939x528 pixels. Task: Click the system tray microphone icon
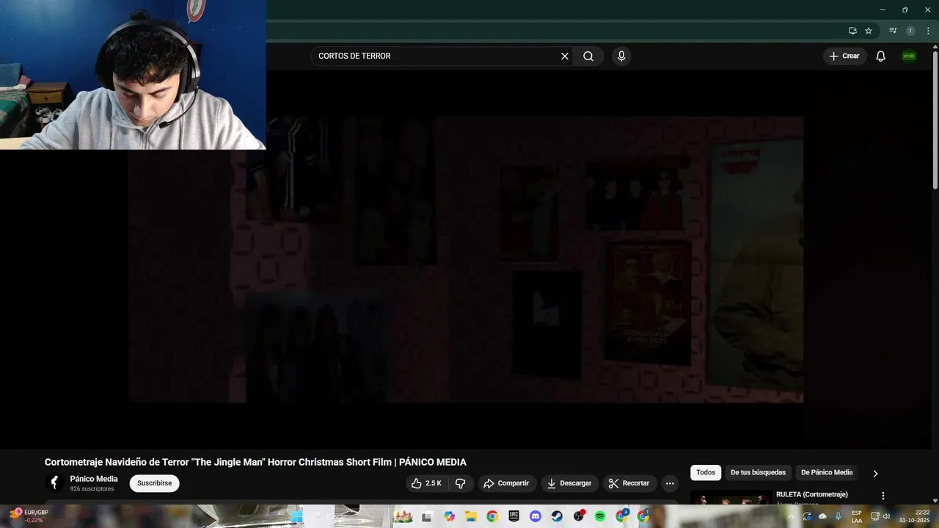838,516
